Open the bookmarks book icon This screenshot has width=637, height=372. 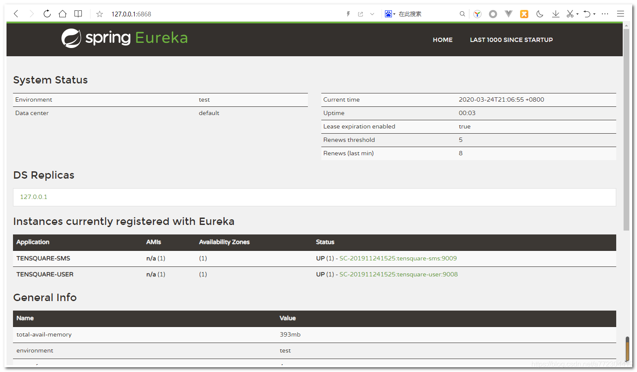[x=78, y=13]
